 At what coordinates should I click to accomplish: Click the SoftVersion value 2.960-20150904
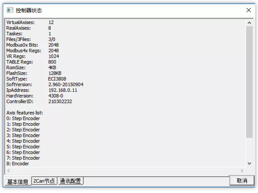tap(66, 85)
